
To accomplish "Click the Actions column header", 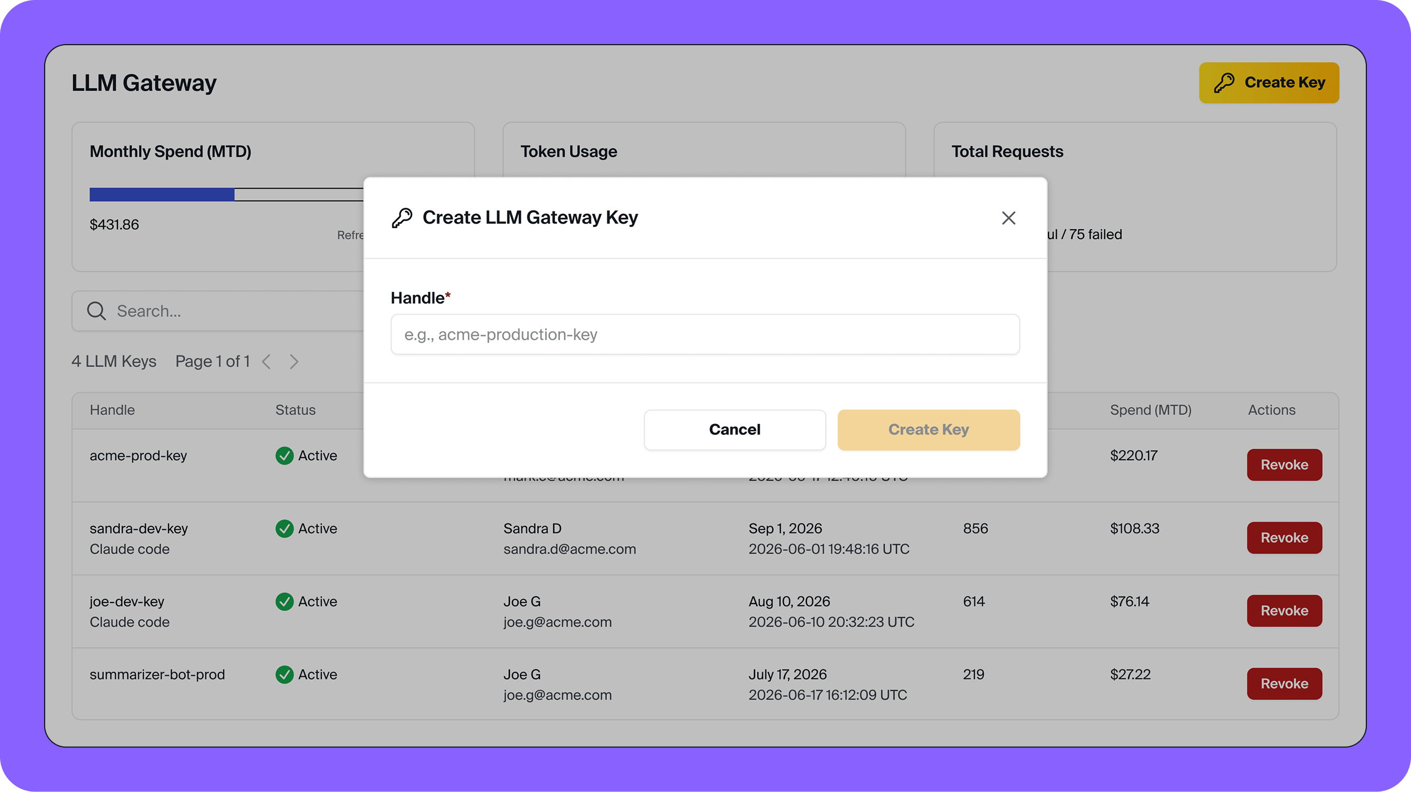I will tap(1272, 410).
